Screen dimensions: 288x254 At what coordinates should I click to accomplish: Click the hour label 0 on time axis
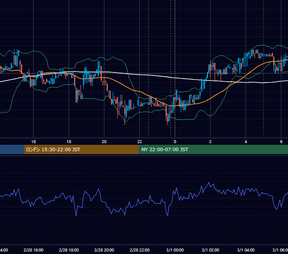175,142
